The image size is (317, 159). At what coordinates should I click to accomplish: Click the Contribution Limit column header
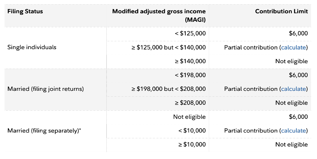(281, 11)
